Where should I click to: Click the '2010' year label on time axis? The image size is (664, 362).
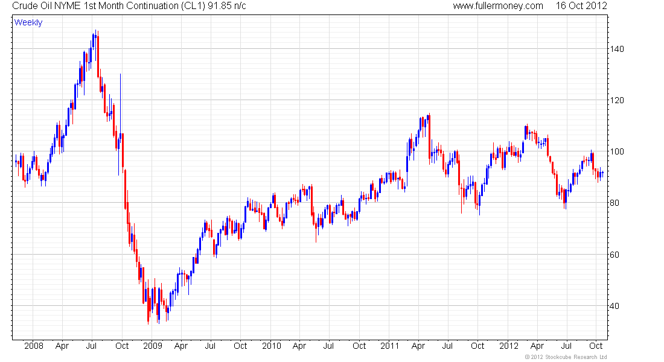pyautogui.click(x=272, y=346)
